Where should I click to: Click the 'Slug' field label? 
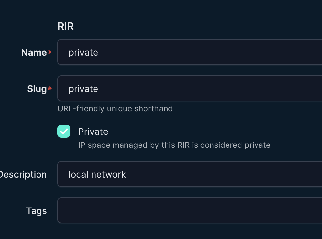point(37,89)
